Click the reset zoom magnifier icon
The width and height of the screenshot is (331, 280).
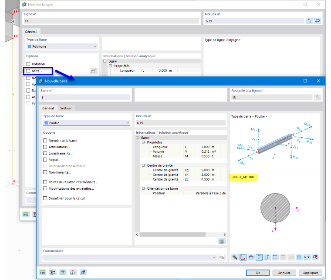click(x=315, y=257)
